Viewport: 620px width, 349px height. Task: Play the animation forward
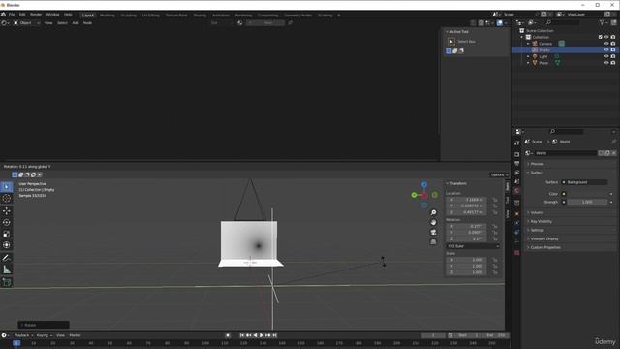click(x=262, y=335)
